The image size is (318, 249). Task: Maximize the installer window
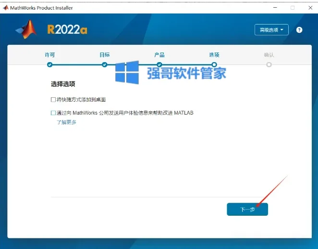tap(293, 8)
